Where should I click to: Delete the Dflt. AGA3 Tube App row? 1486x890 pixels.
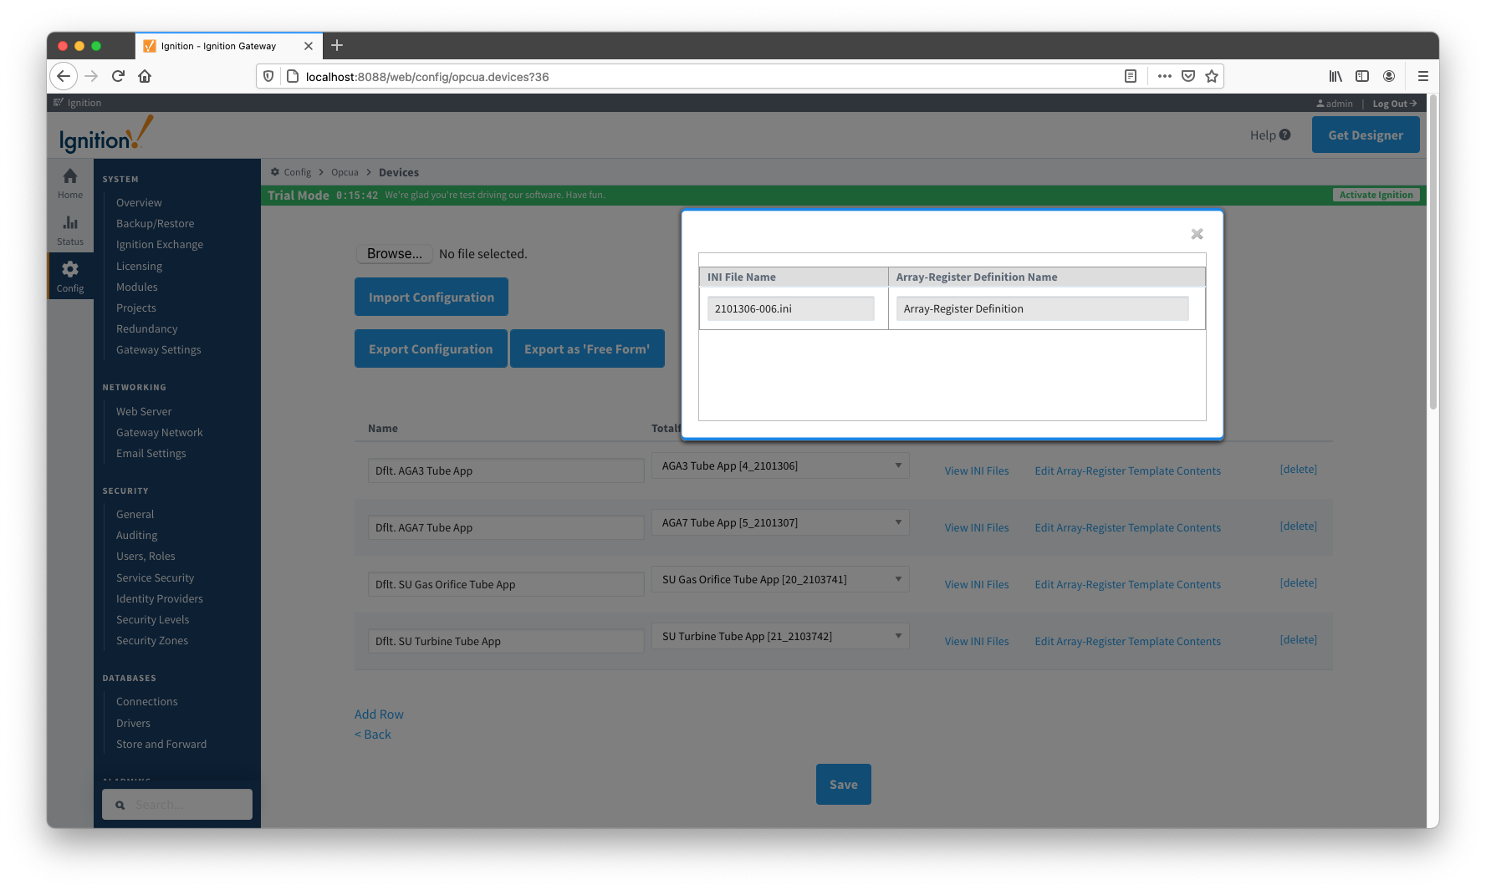coord(1298,469)
